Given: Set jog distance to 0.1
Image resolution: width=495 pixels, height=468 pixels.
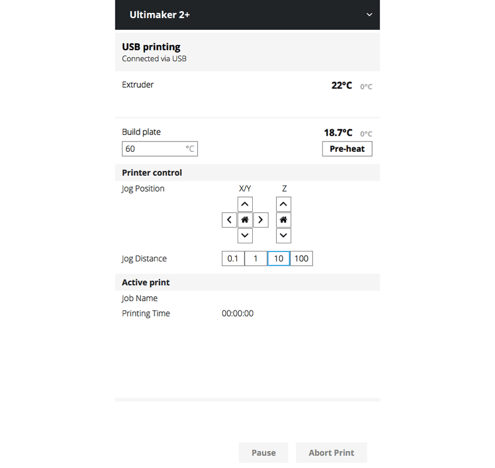Looking at the screenshot, I should pos(233,258).
